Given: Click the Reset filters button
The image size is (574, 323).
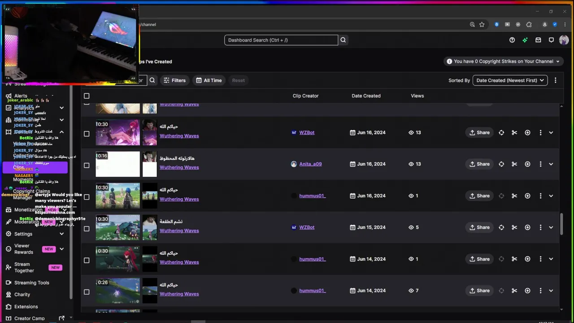Looking at the screenshot, I should pos(239,80).
